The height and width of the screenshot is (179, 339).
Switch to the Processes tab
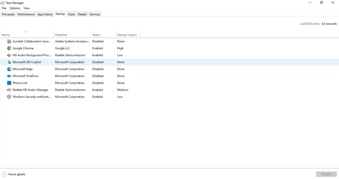pos(8,14)
